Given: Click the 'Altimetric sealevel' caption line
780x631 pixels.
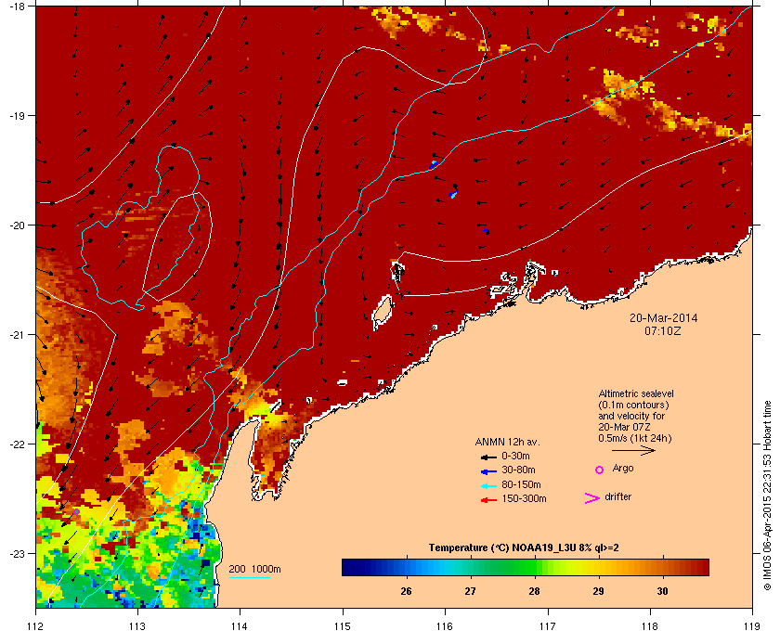Looking at the screenshot, I should [x=636, y=393].
